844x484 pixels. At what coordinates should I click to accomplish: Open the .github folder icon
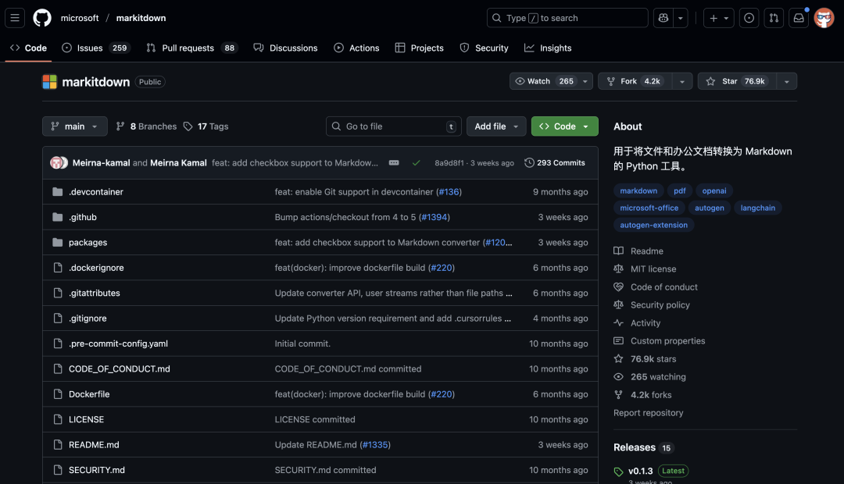point(58,217)
